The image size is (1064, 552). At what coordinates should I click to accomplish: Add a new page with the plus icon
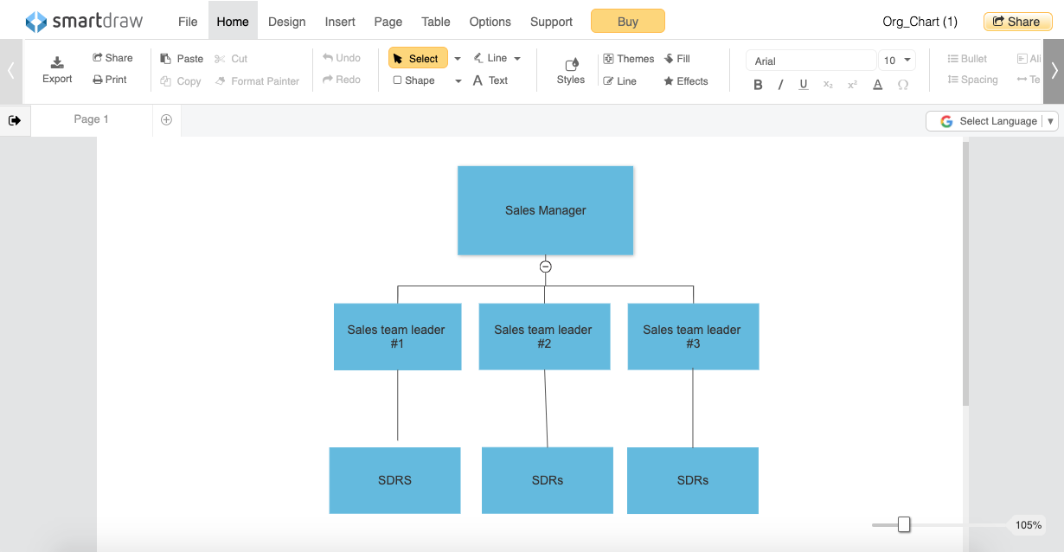pos(166,120)
